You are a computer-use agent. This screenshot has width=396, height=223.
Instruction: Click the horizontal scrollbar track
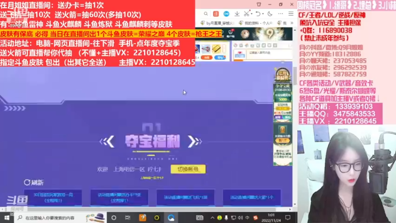pyautogui.click(x=147, y=209)
